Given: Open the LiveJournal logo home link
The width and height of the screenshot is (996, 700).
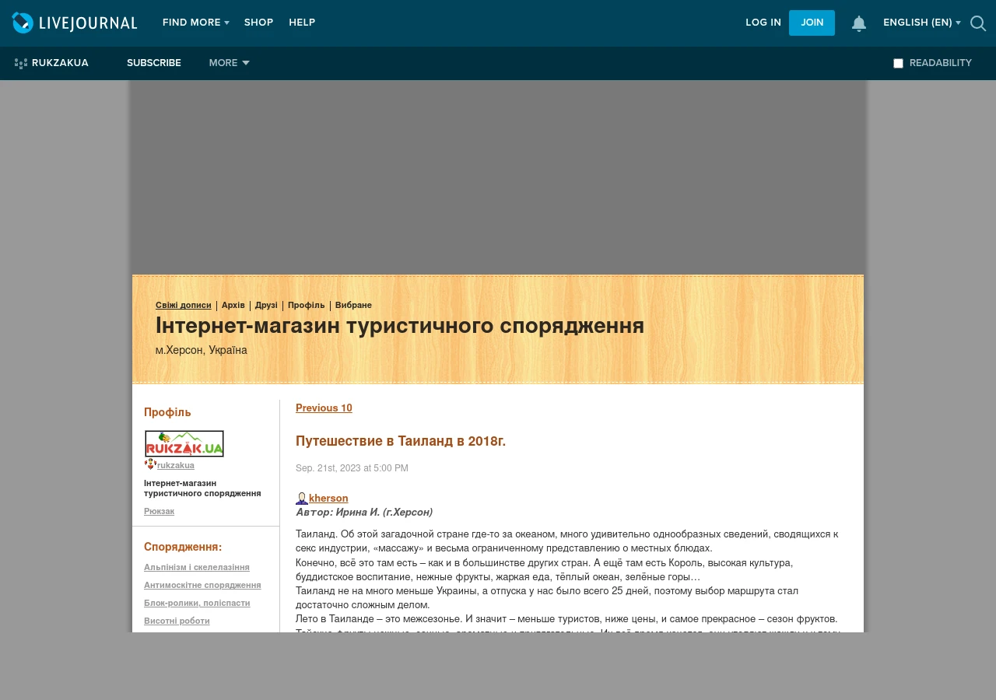Looking at the screenshot, I should 75,23.
